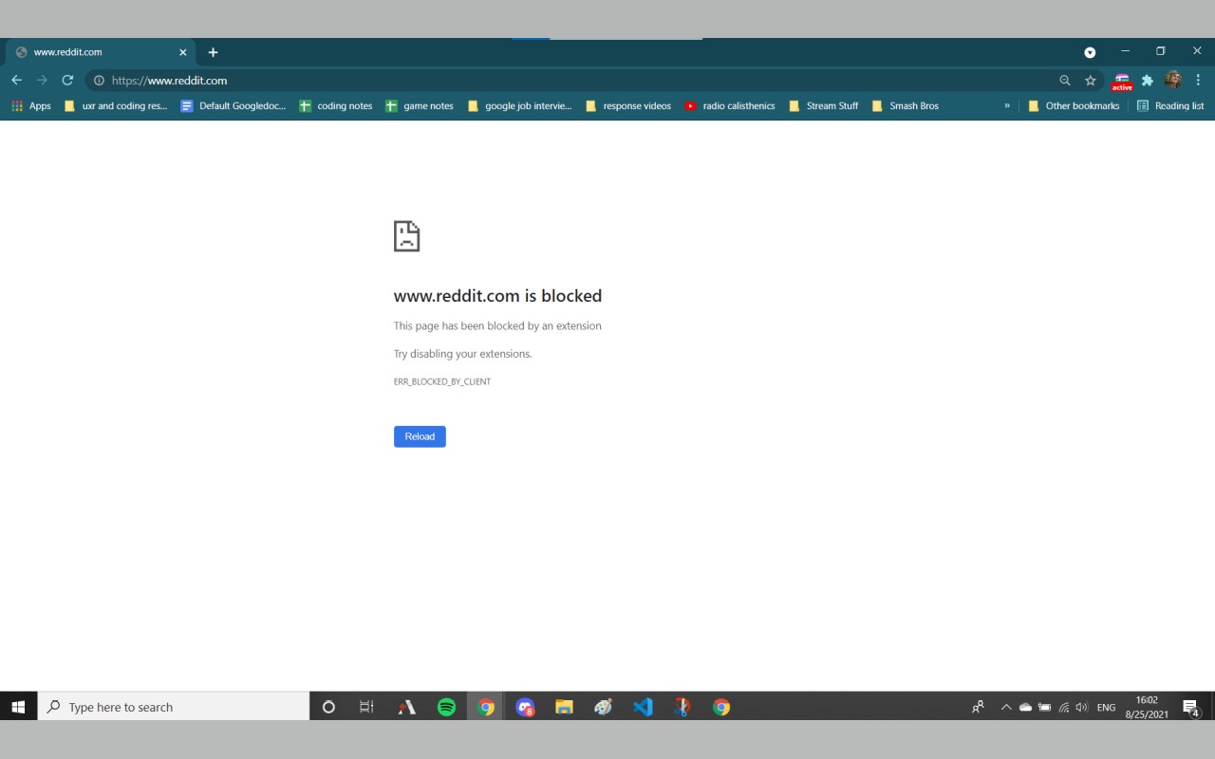The image size is (1215, 759).
Task: Open File Explorer from the taskbar
Action: coord(564,707)
